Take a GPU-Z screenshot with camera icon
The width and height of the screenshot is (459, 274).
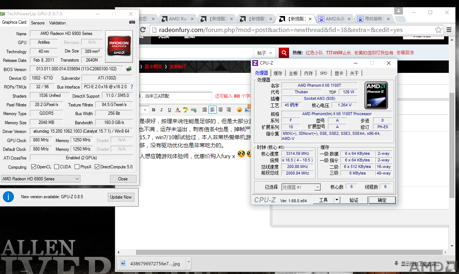coord(132,22)
